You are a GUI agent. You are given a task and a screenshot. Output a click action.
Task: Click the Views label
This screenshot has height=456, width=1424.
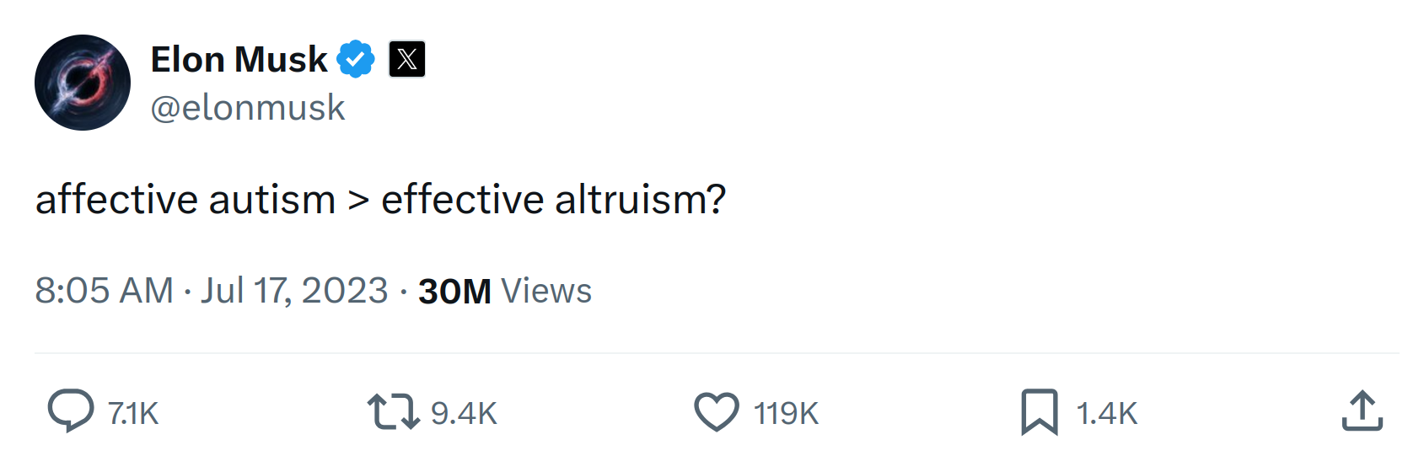pyautogui.click(x=546, y=292)
